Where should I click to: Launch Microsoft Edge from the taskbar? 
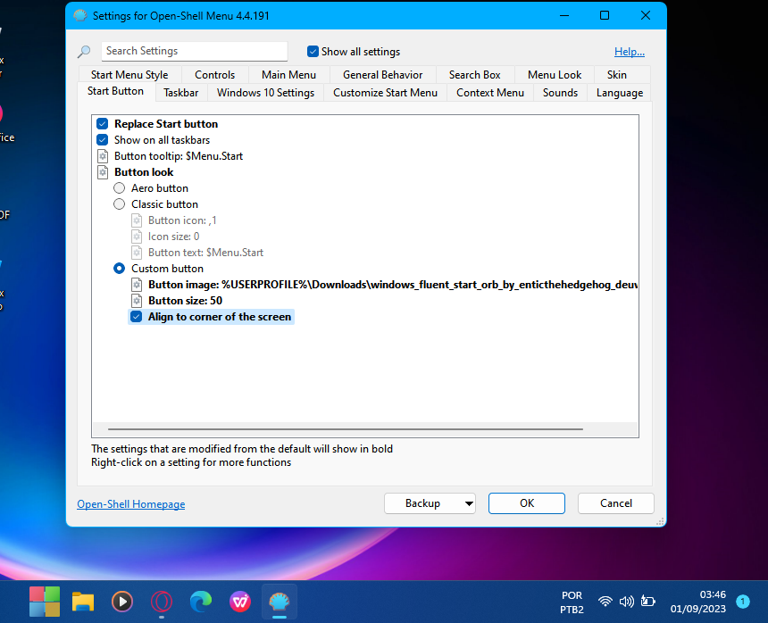[x=201, y=602]
